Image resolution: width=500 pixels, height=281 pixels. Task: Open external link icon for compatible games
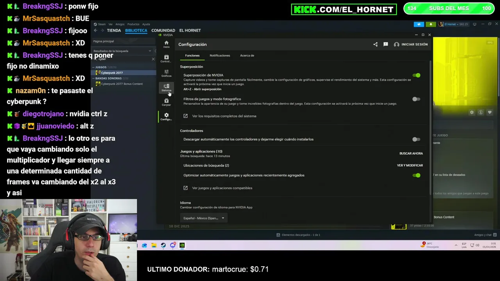coord(186,188)
